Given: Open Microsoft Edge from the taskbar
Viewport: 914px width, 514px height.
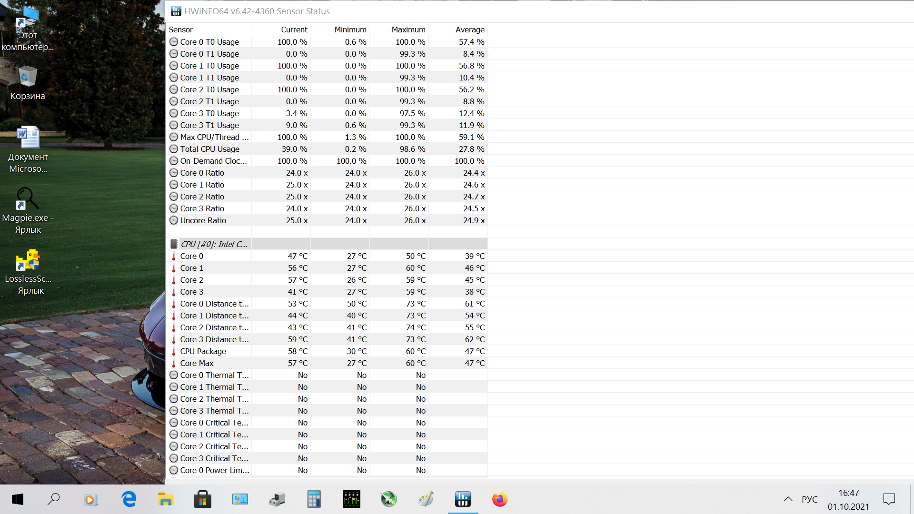Looking at the screenshot, I should (129, 499).
